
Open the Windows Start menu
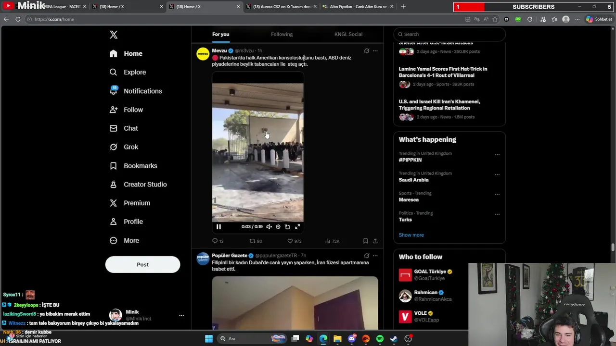point(209,339)
